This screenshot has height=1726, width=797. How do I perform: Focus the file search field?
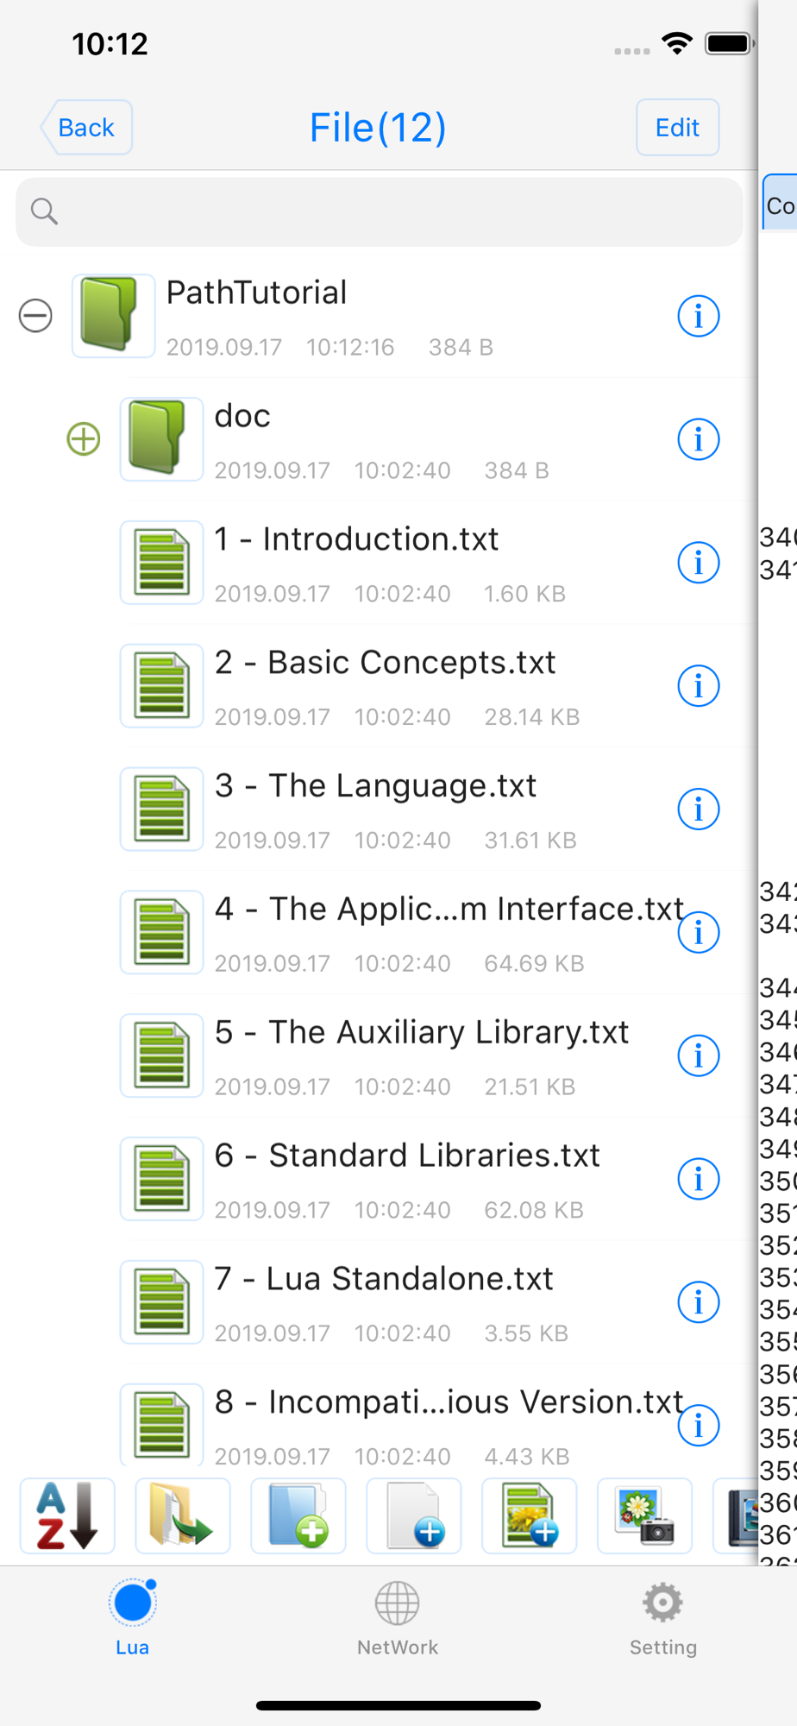click(x=379, y=211)
